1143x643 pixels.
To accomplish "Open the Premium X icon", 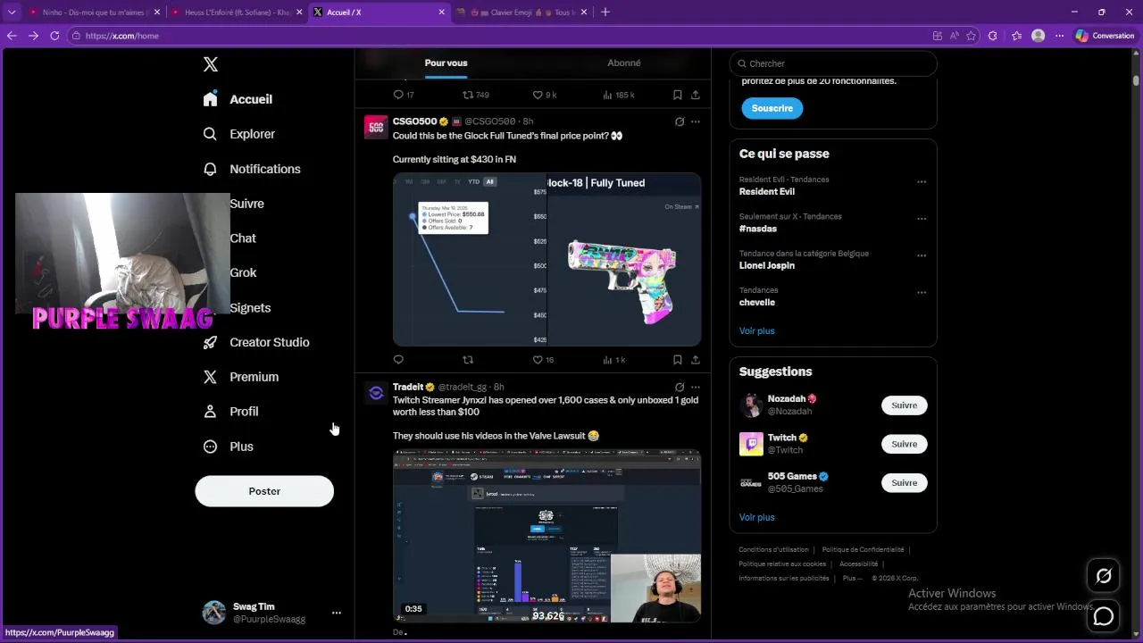I will click(210, 377).
